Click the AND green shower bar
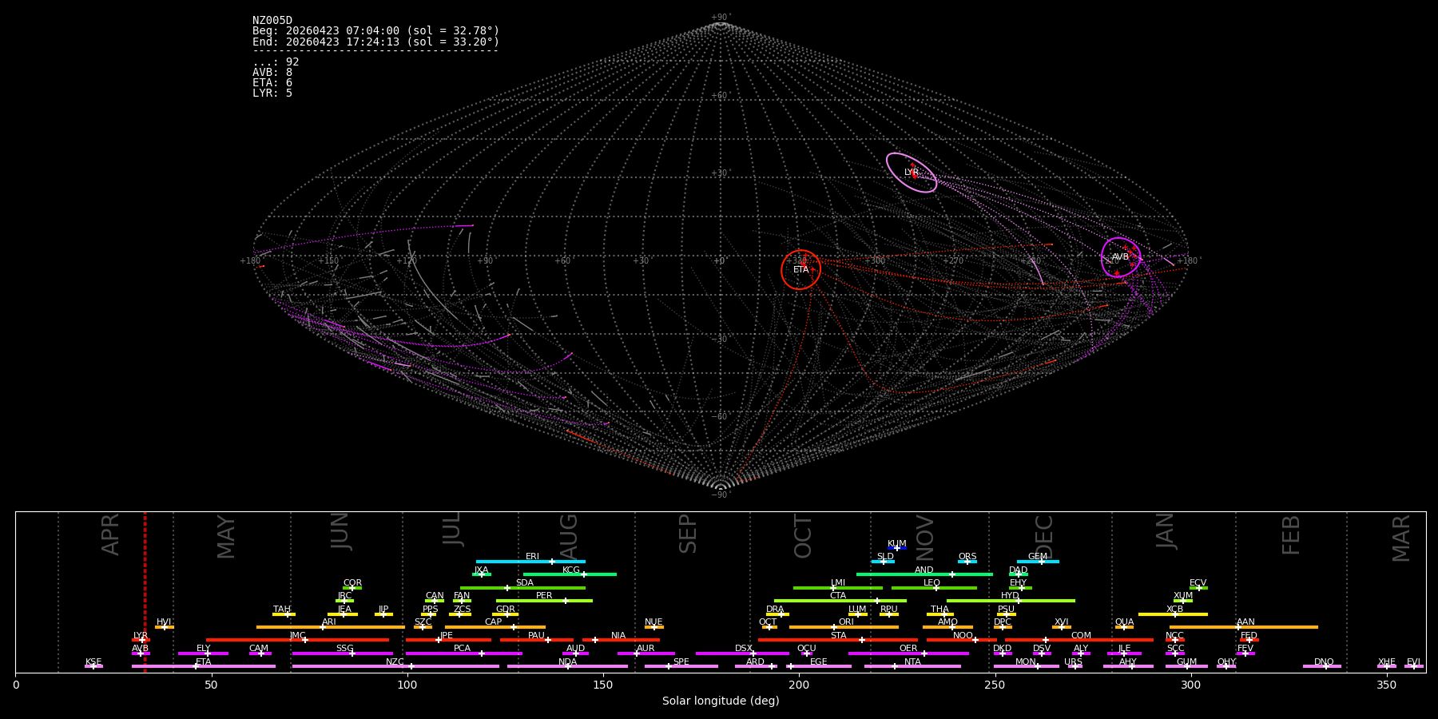1438x719 pixels. point(924,574)
